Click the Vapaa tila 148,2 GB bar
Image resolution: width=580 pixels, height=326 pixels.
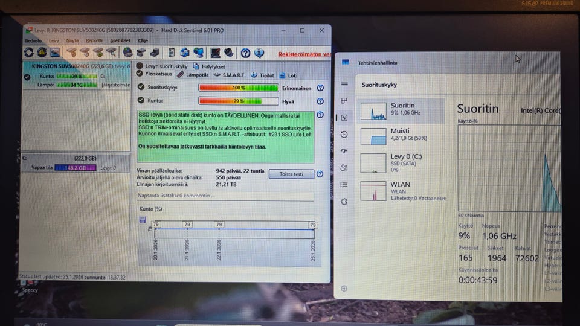(x=76, y=168)
